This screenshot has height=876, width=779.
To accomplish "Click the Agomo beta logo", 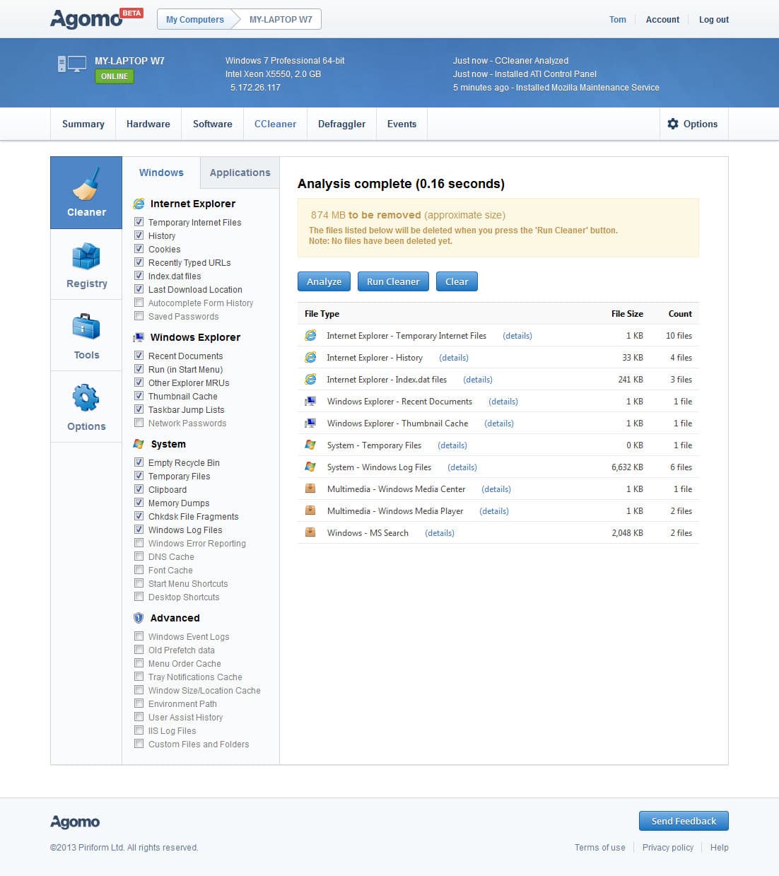I will [x=96, y=18].
